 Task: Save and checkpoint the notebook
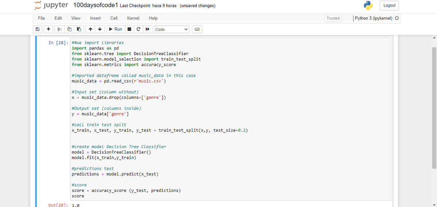pos(37,29)
